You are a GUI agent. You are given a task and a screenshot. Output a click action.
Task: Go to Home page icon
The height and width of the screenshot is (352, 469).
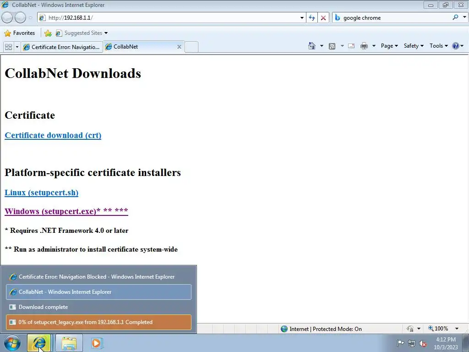[x=311, y=46]
